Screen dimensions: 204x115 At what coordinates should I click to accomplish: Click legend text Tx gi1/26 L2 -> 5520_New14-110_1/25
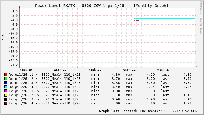click(44, 95)
